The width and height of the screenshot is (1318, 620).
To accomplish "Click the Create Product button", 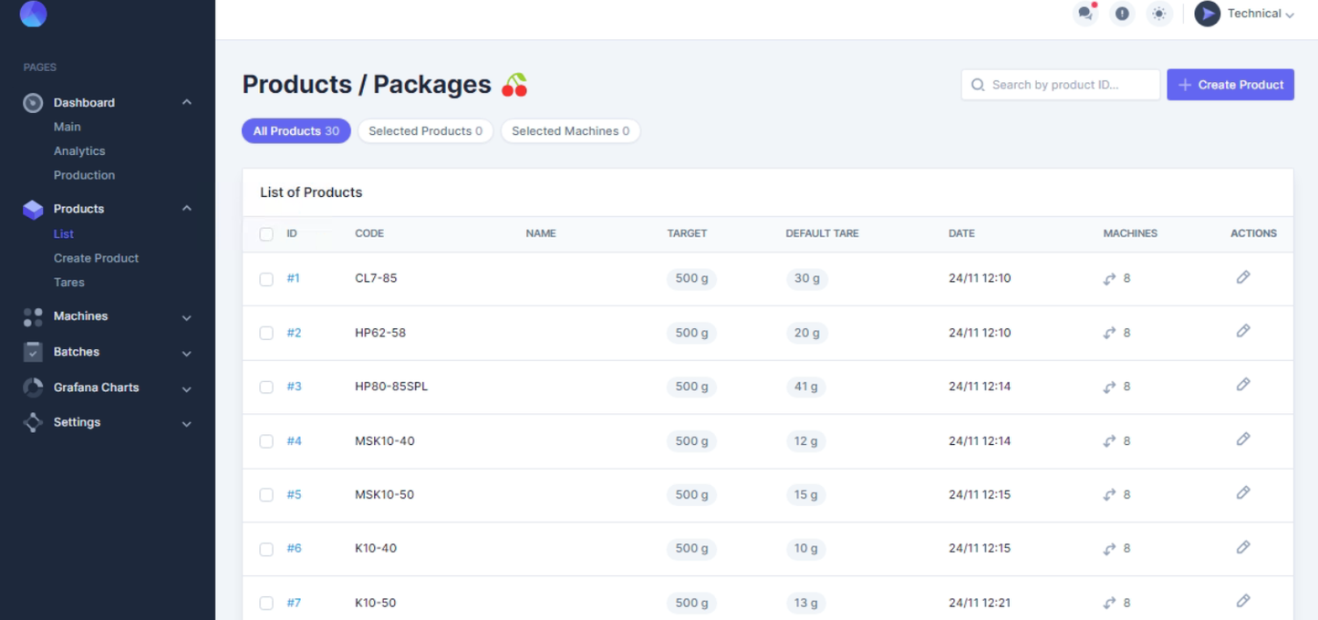I will [x=1230, y=85].
